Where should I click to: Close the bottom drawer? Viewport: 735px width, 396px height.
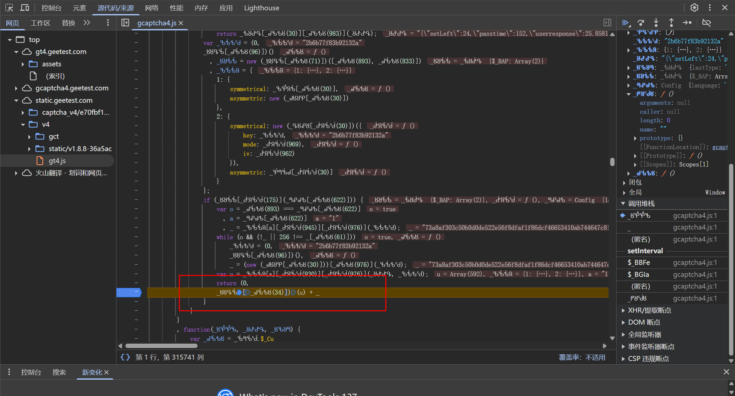(x=726, y=372)
